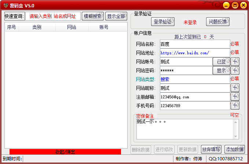
Task: Click the plus button next to 网站密码
Action: point(235,70)
